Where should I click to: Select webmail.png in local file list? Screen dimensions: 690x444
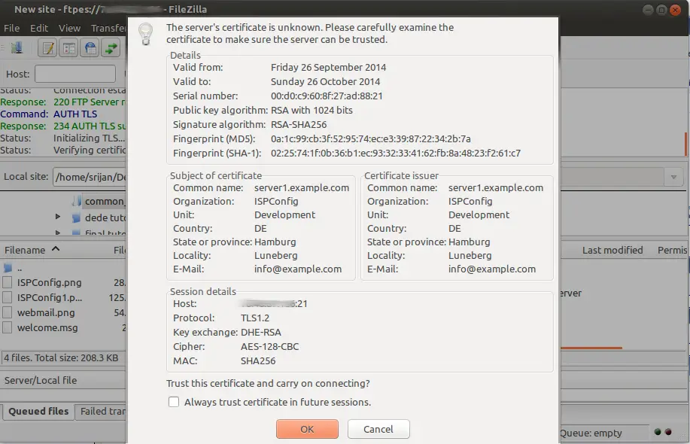point(46,312)
